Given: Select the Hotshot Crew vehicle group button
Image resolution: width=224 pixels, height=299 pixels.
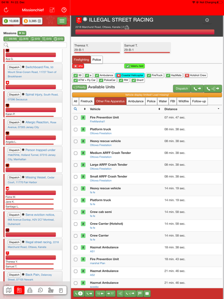Looking at the screenshot, I should [x=196, y=75].
